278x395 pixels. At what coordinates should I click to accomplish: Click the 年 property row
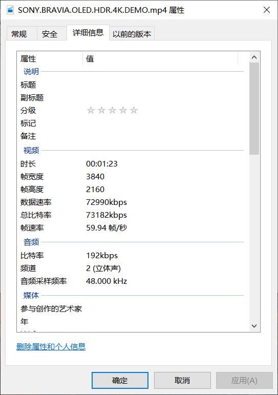click(x=132, y=321)
